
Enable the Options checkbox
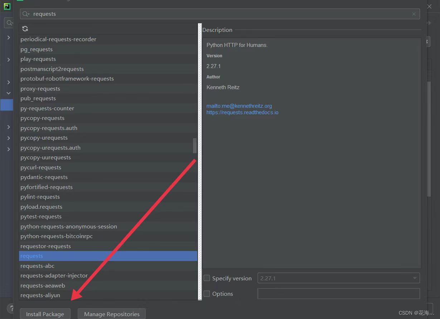[x=207, y=294]
